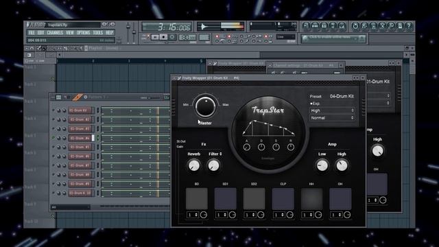Click the record transport button
Image resolution: width=439 pixels, height=247 pixels.
[x=172, y=37]
